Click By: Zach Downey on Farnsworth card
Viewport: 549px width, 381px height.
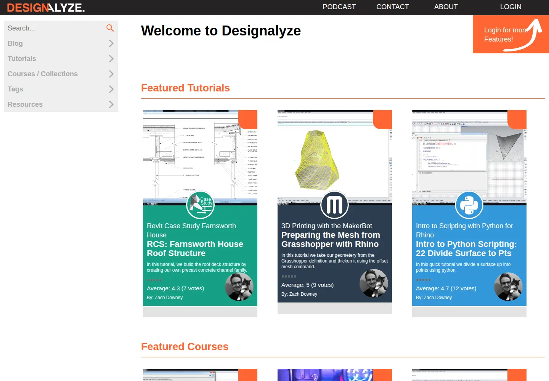[x=165, y=298]
